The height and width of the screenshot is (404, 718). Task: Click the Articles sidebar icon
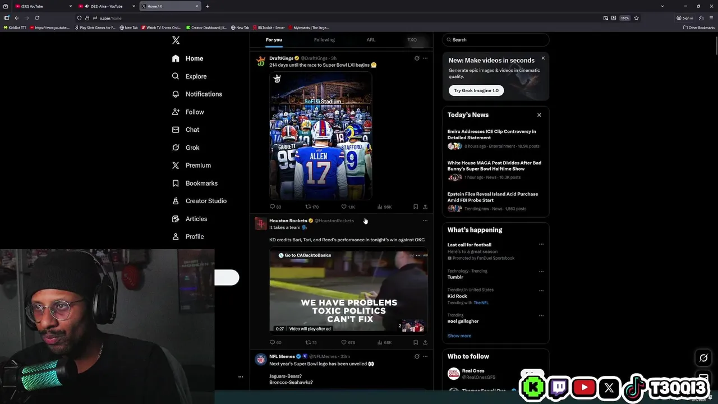[x=176, y=219]
